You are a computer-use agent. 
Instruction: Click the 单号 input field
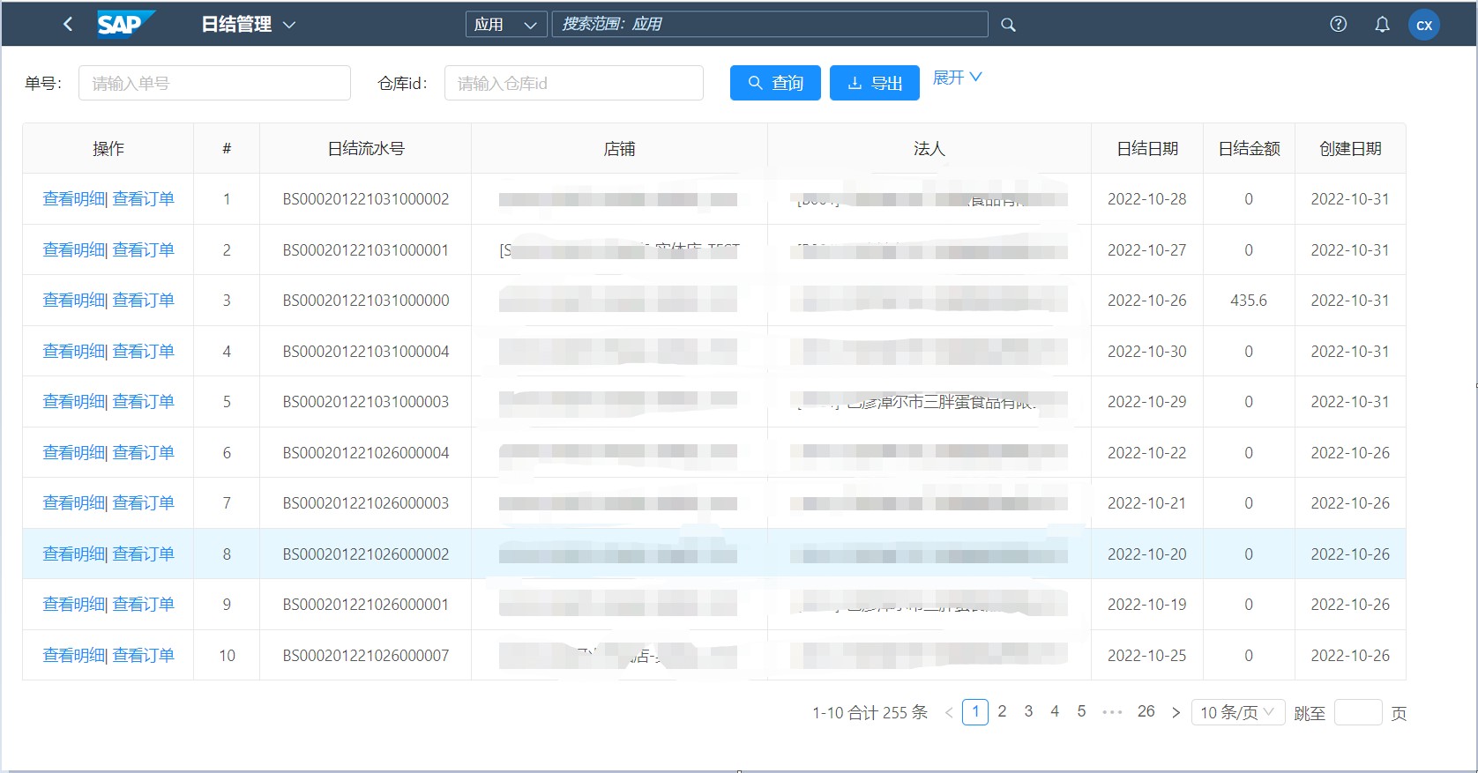coord(214,83)
